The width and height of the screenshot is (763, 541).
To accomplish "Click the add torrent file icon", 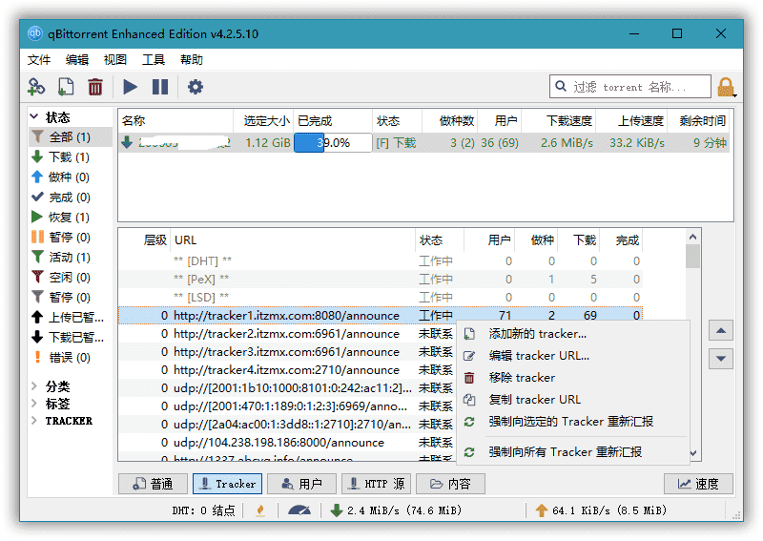I will [x=66, y=87].
